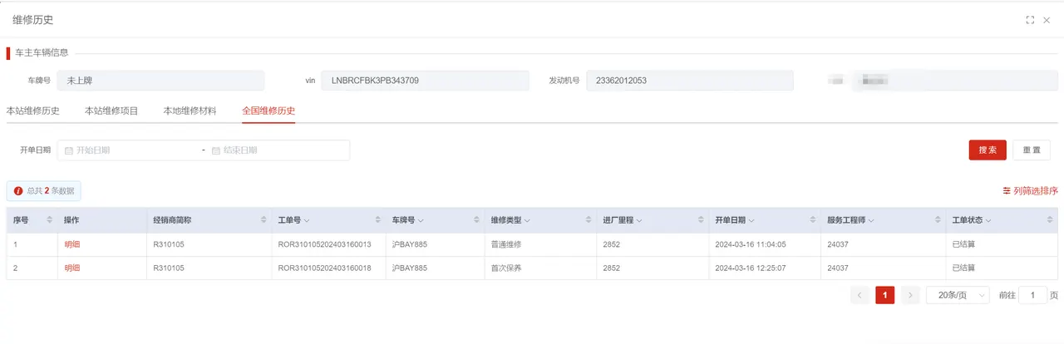
Task: Open the 进厂里程 column filter chevron
Action: pyautogui.click(x=639, y=221)
